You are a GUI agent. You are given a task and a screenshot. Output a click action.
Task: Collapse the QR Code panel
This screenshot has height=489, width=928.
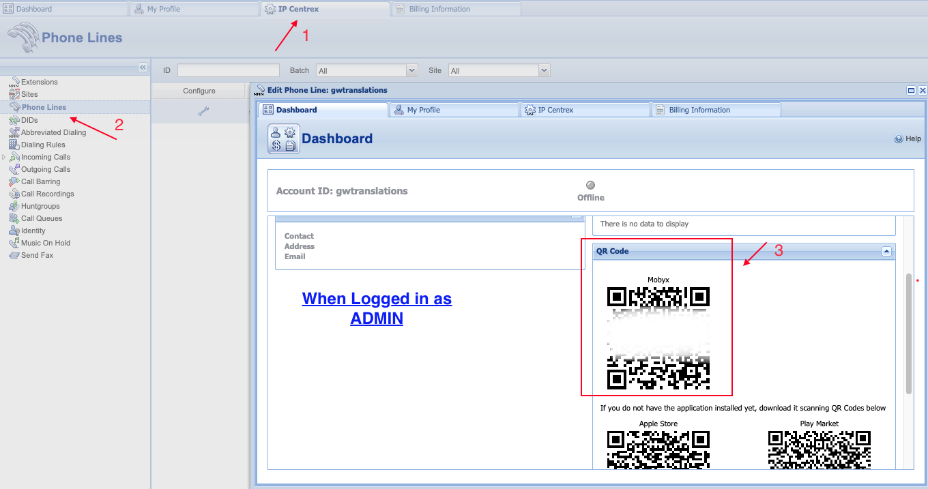(886, 251)
